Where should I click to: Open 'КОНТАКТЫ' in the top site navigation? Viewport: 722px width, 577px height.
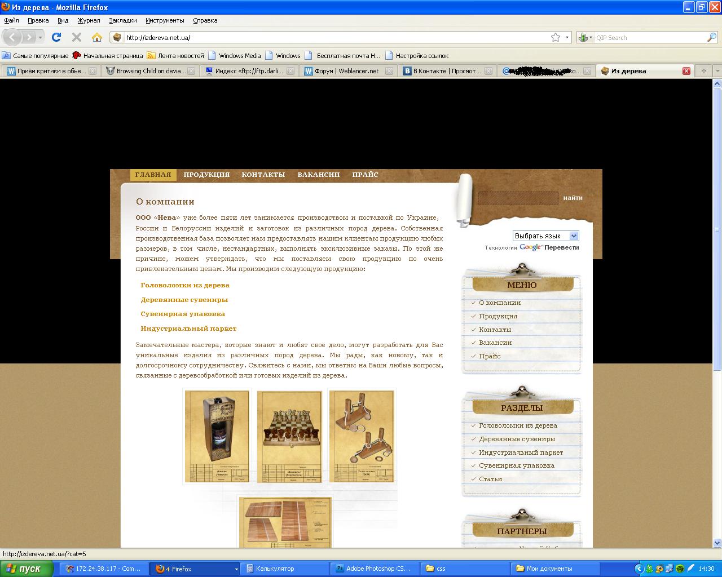pyautogui.click(x=263, y=175)
